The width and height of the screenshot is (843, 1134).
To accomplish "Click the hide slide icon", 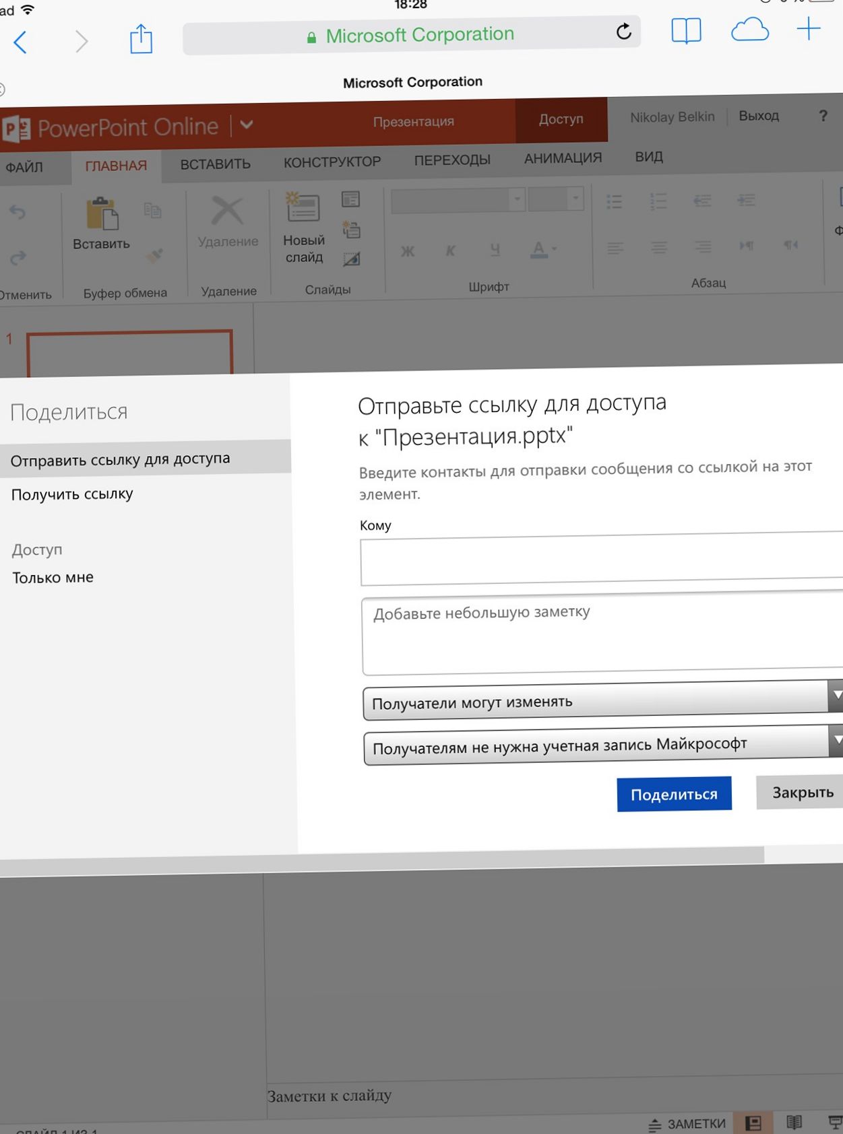I will click(x=351, y=259).
